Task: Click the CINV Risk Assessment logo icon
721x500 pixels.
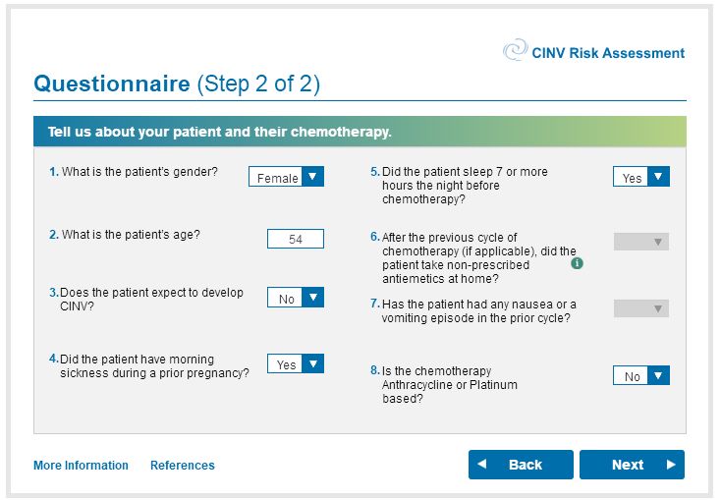Action: coord(515,51)
